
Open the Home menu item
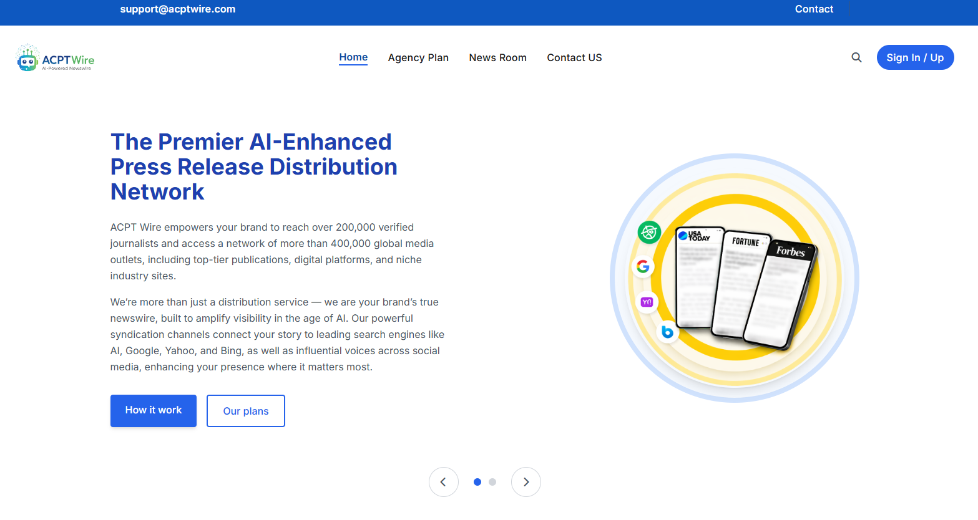pyautogui.click(x=353, y=57)
